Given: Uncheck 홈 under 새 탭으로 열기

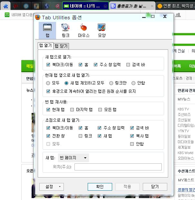Looking at the screenshot, I should click(80, 65).
